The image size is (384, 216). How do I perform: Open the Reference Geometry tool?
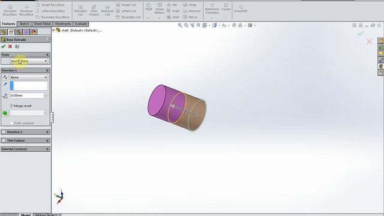pos(212,9)
